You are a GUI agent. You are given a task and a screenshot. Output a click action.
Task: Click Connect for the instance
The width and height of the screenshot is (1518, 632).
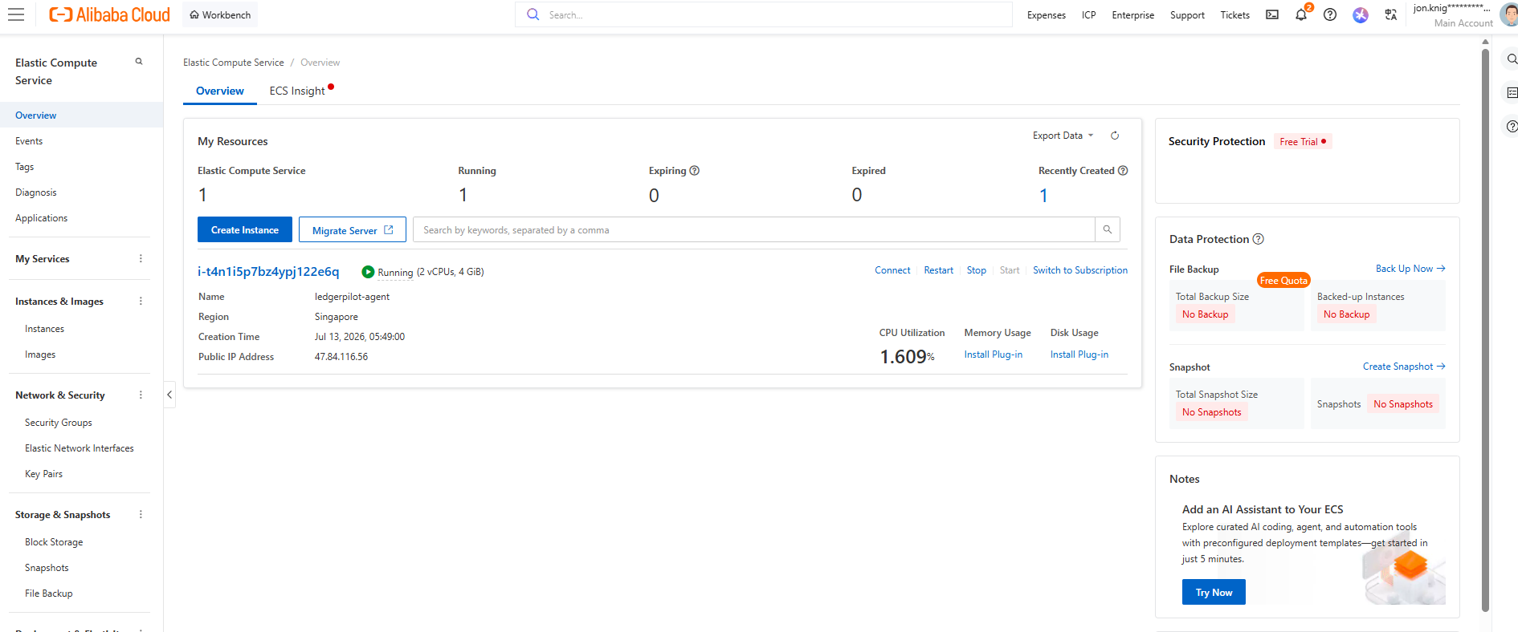click(x=892, y=270)
